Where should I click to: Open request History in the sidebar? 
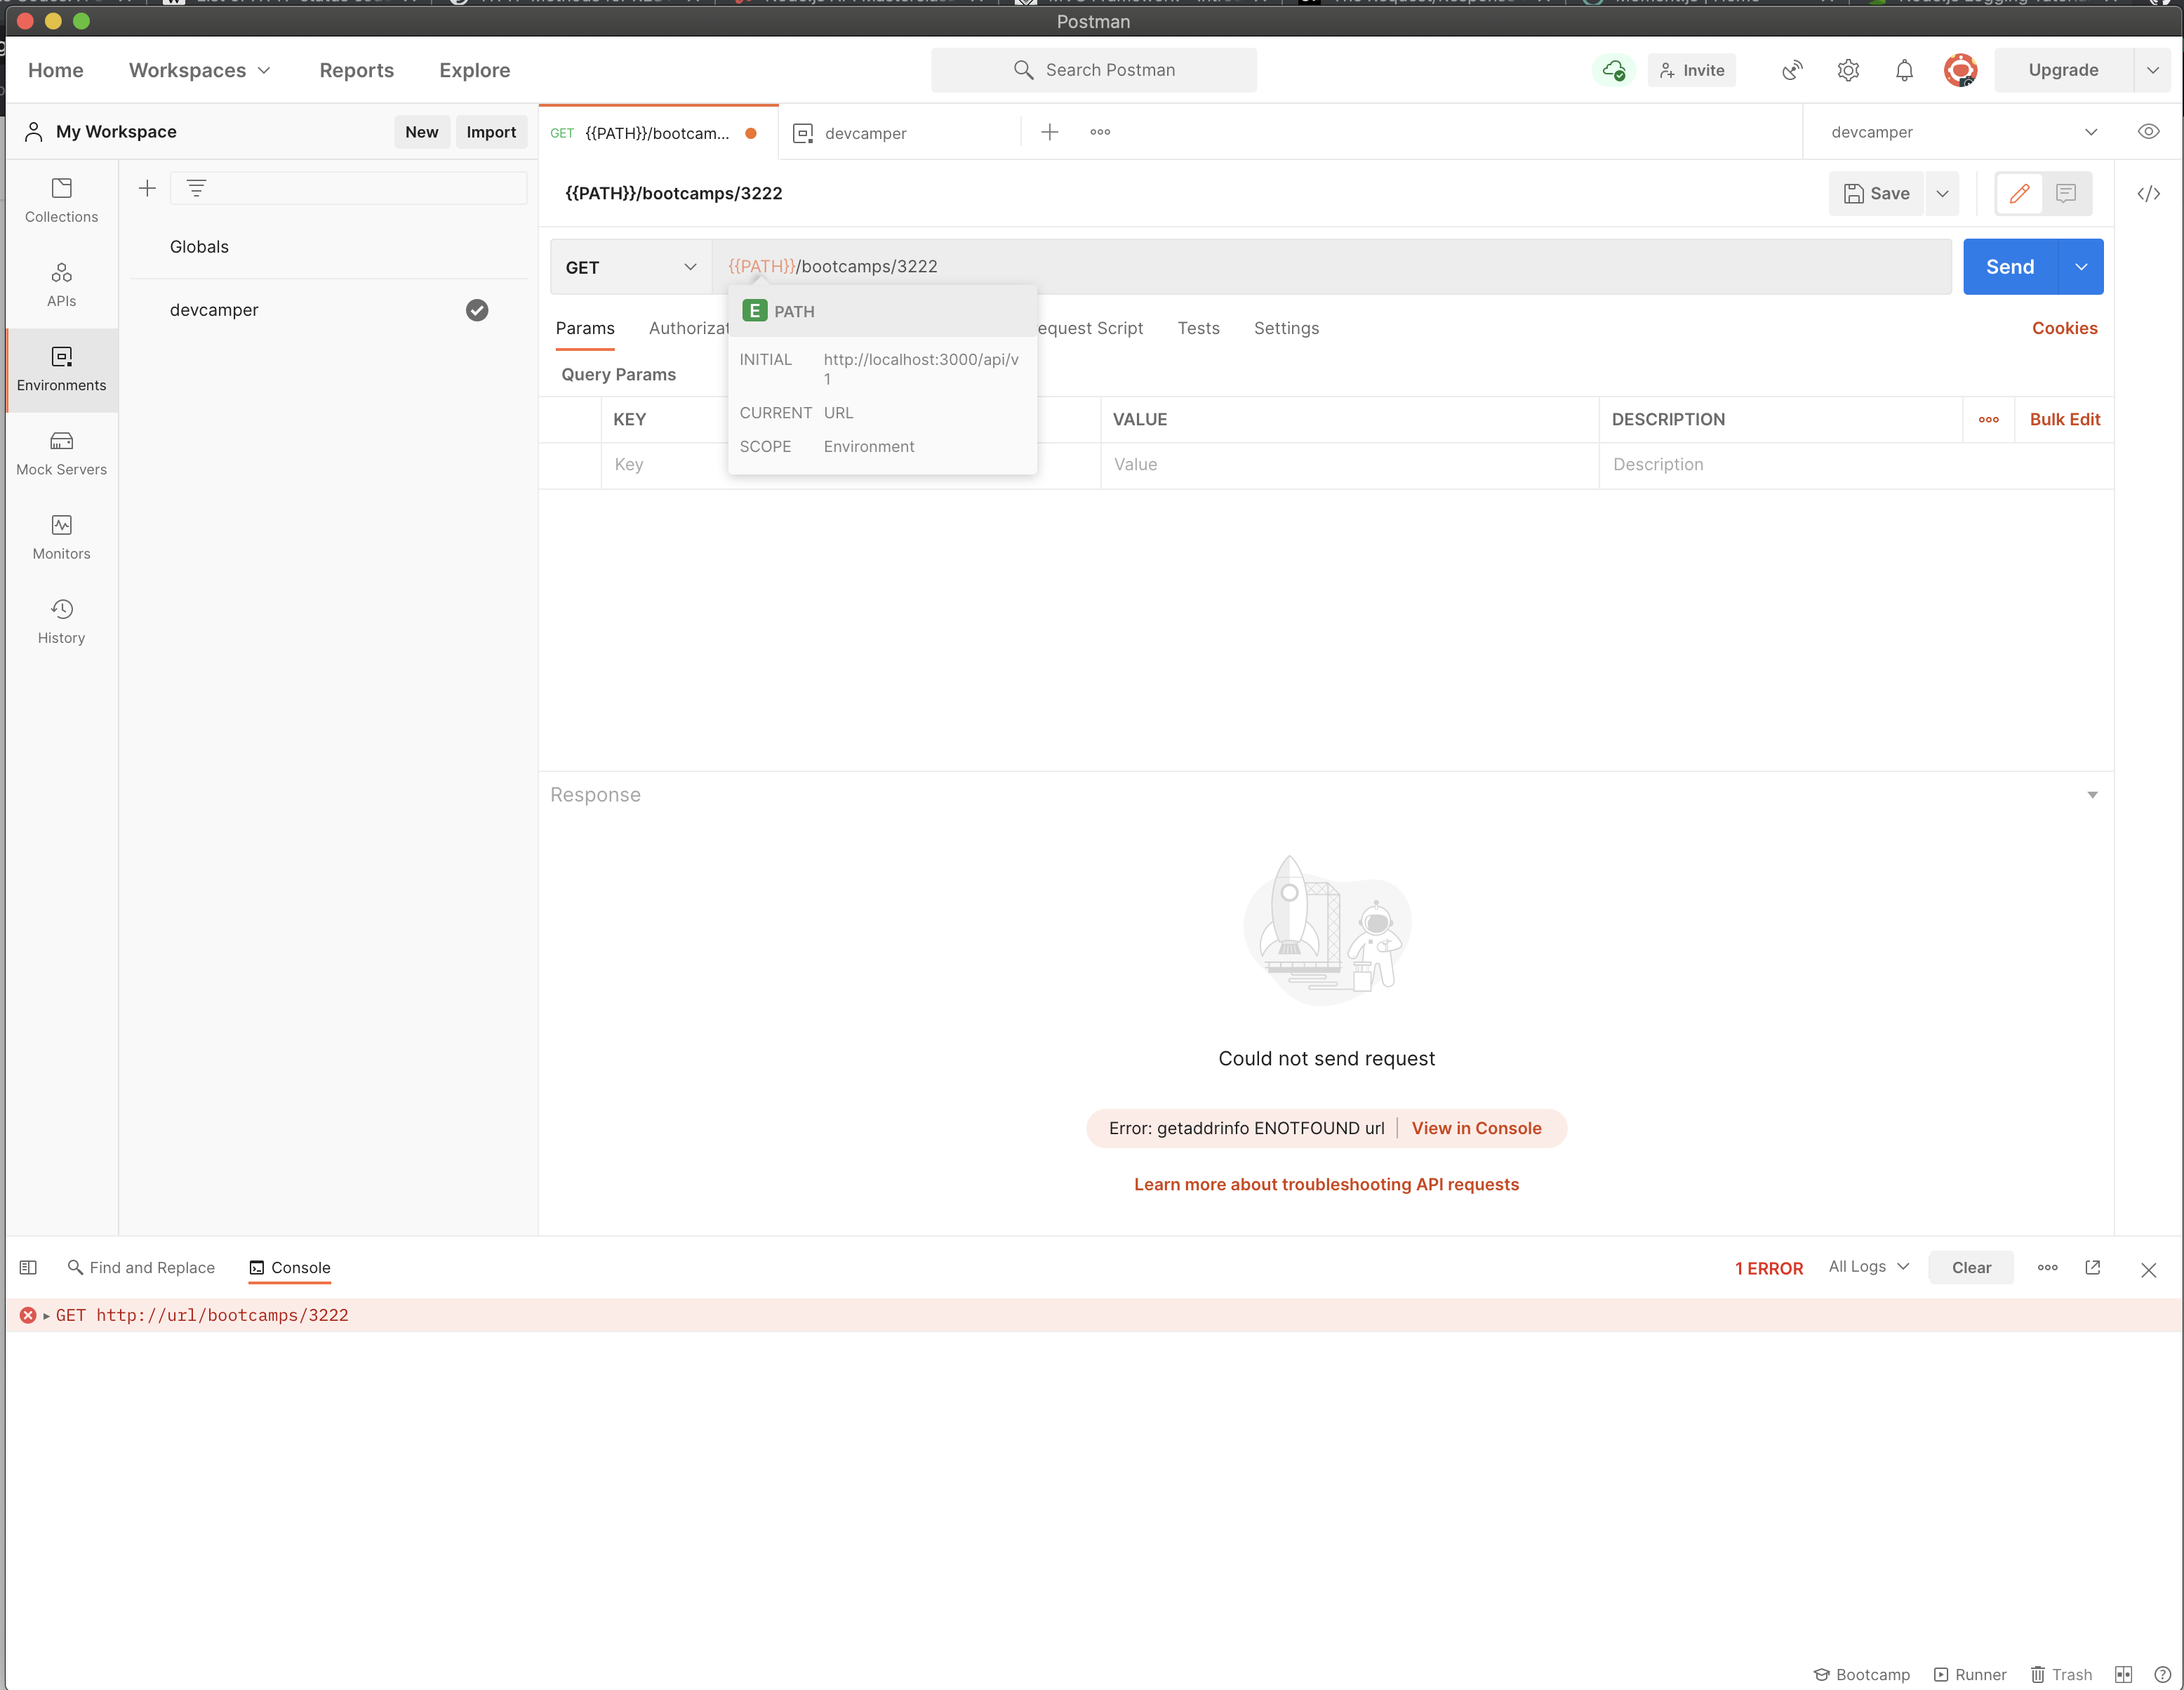pyautogui.click(x=60, y=620)
